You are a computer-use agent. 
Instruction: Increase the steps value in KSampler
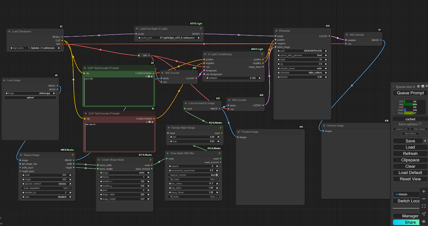[327, 60]
